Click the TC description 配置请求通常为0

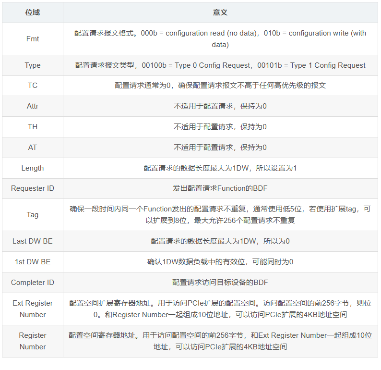[220, 86]
